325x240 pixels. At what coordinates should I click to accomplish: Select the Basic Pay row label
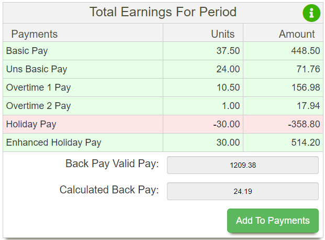[27, 51]
